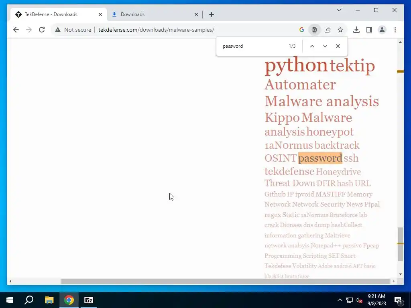Click the find bar text field containing password
The image size is (411, 308).
[253, 46]
